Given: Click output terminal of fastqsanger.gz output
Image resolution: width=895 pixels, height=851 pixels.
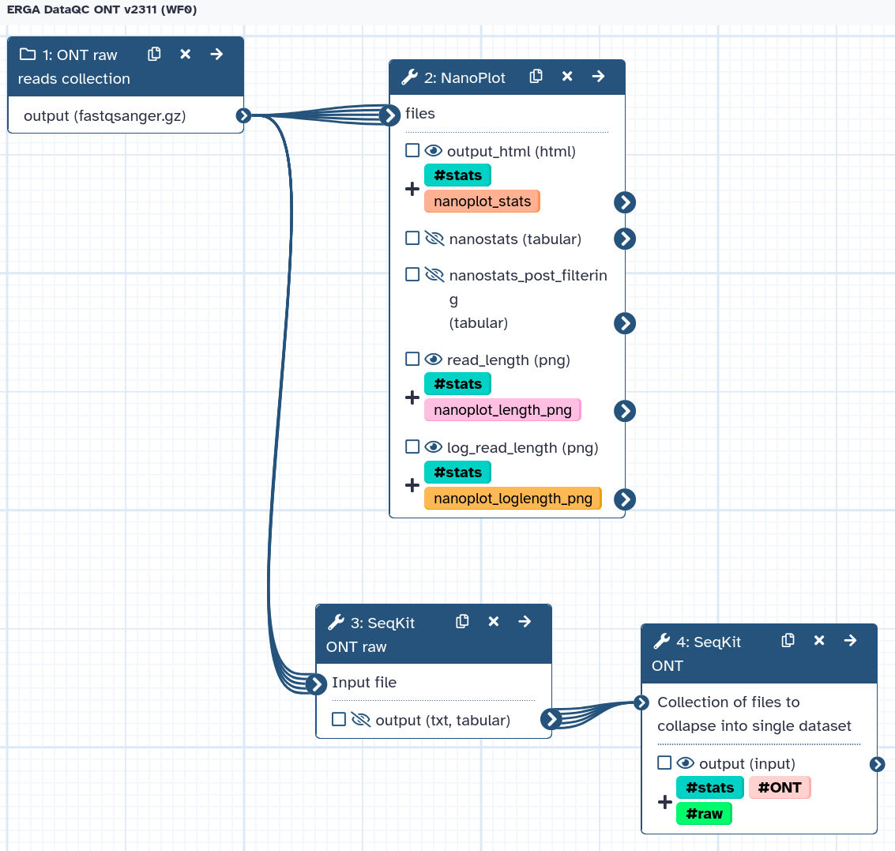Looking at the screenshot, I should click(244, 116).
